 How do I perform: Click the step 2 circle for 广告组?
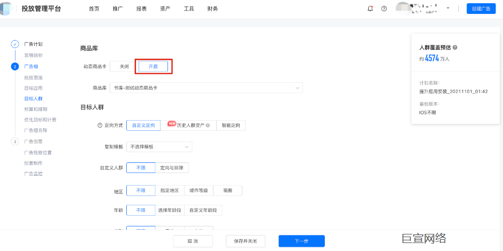click(x=15, y=67)
